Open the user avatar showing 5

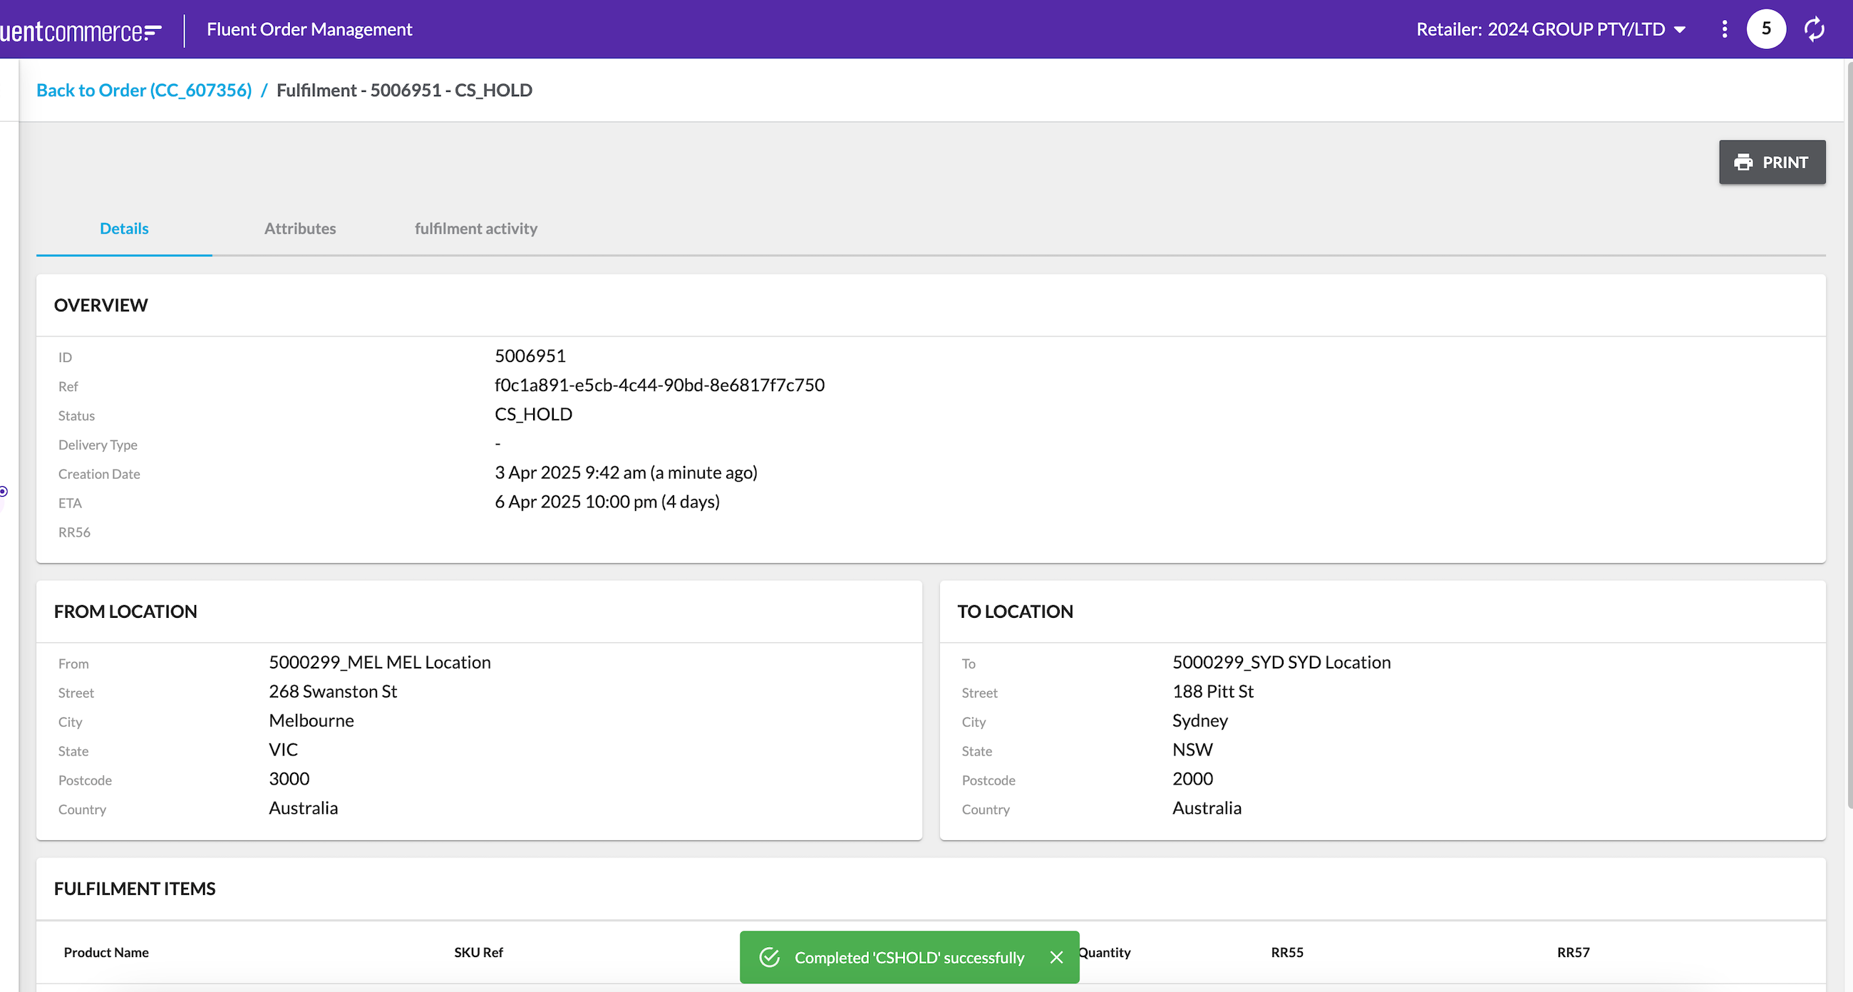tap(1765, 29)
